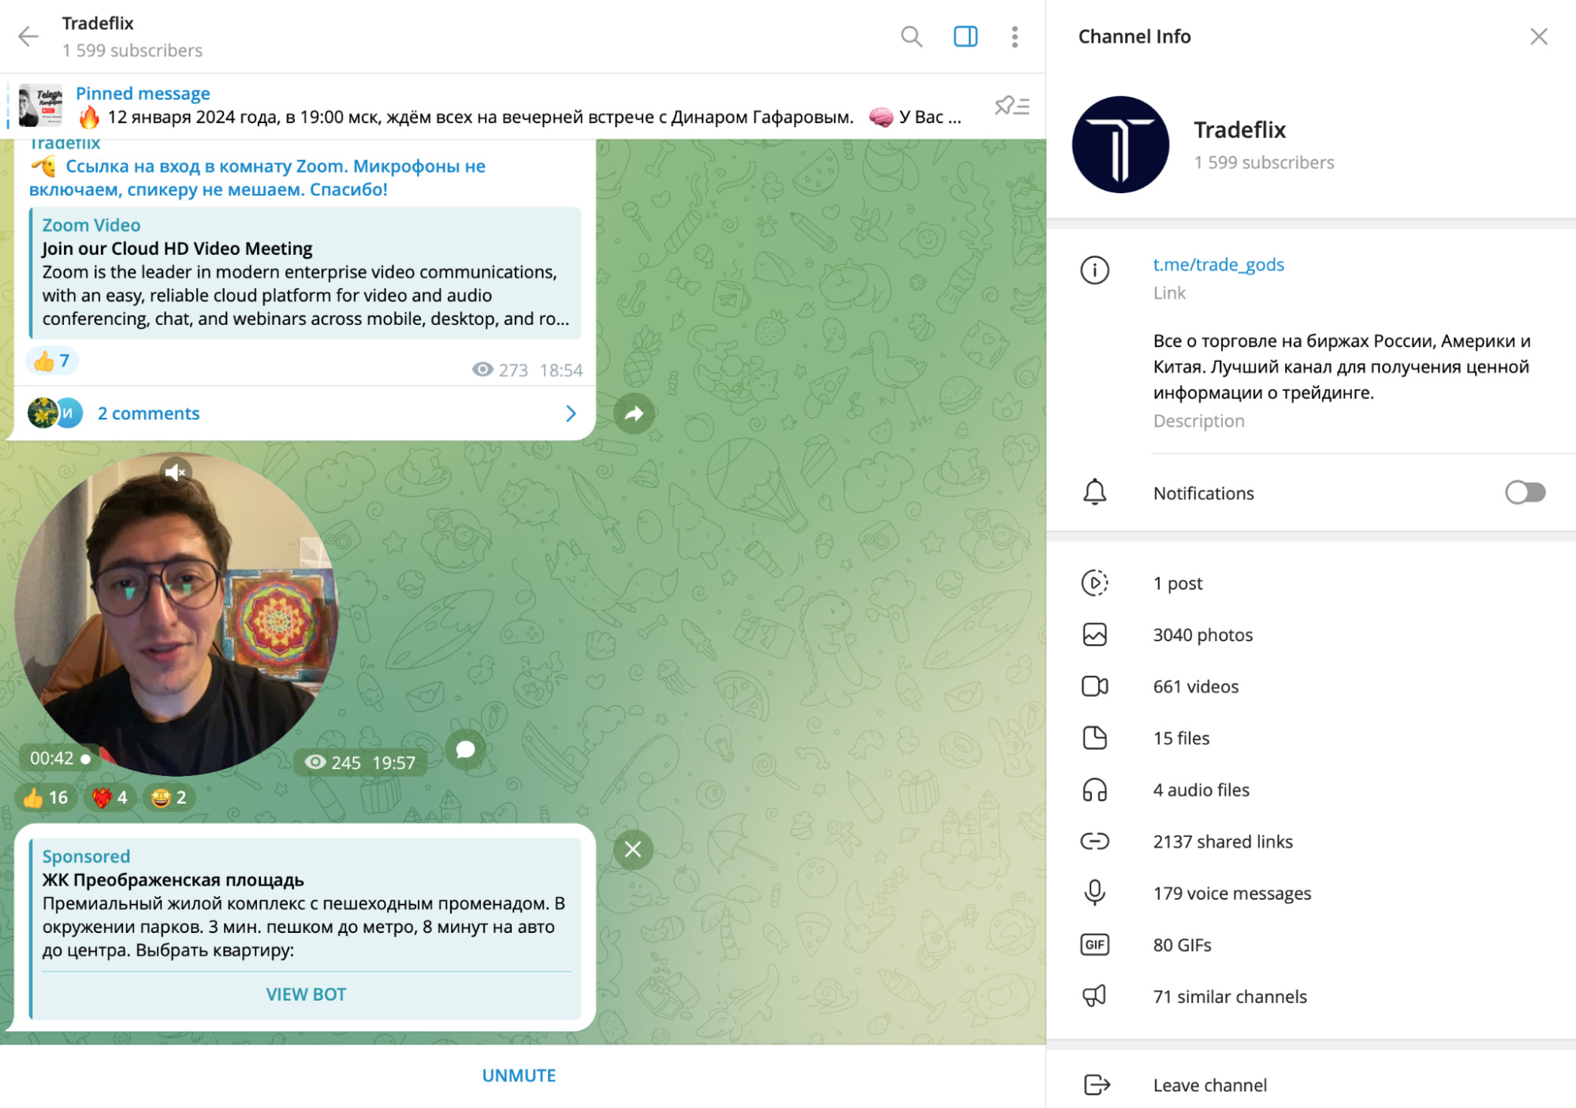Toggle the Notifications switch
This screenshot has height=1108, width=1576.
(x=1525, y=493)
